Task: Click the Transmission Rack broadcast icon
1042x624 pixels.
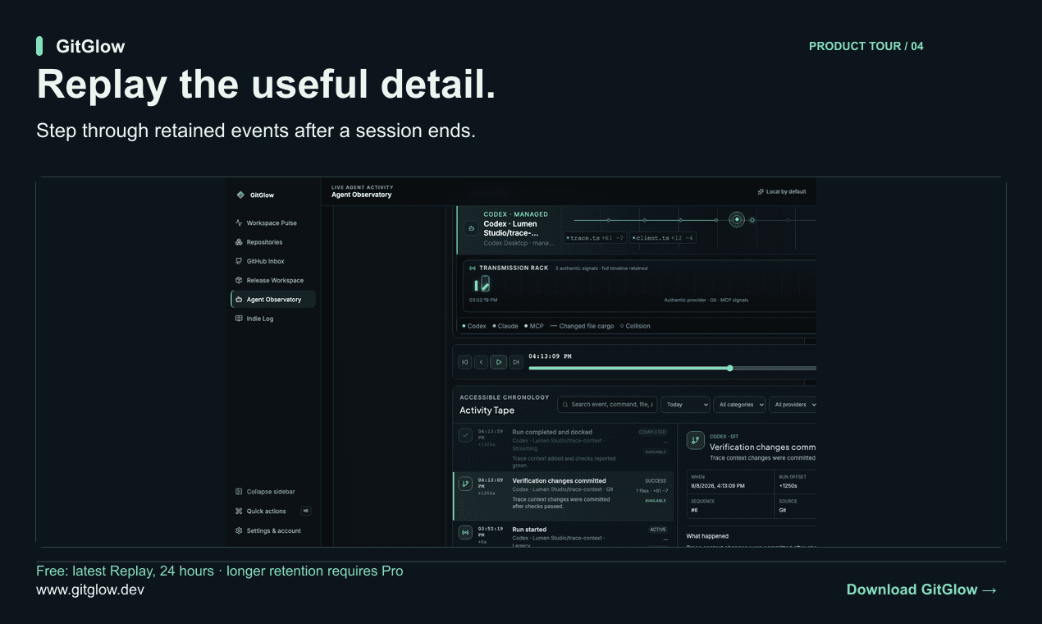Action: coord(473,268)
